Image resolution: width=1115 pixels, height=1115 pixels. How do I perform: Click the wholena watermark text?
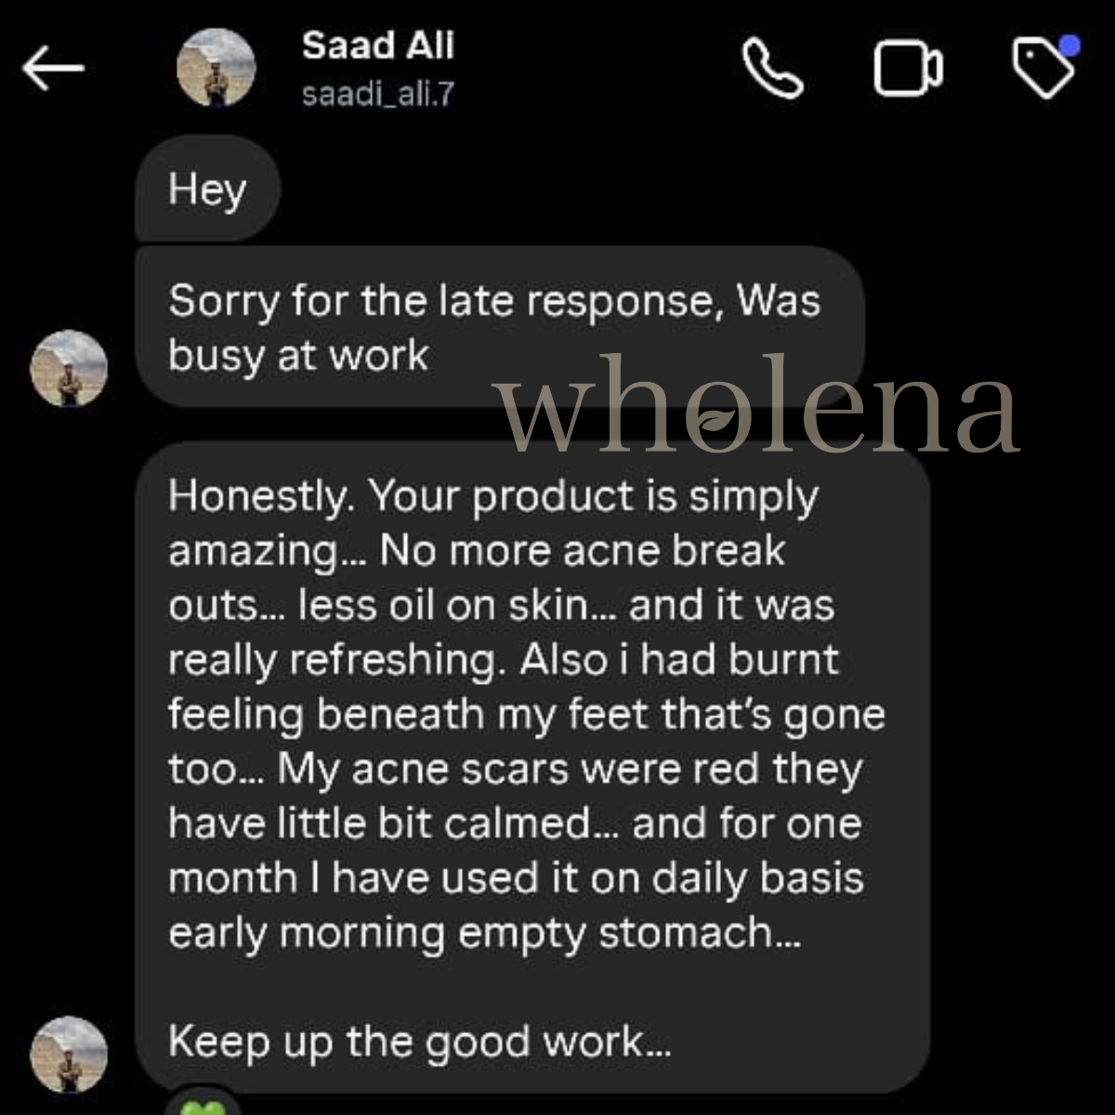click(x=759, y=406)
